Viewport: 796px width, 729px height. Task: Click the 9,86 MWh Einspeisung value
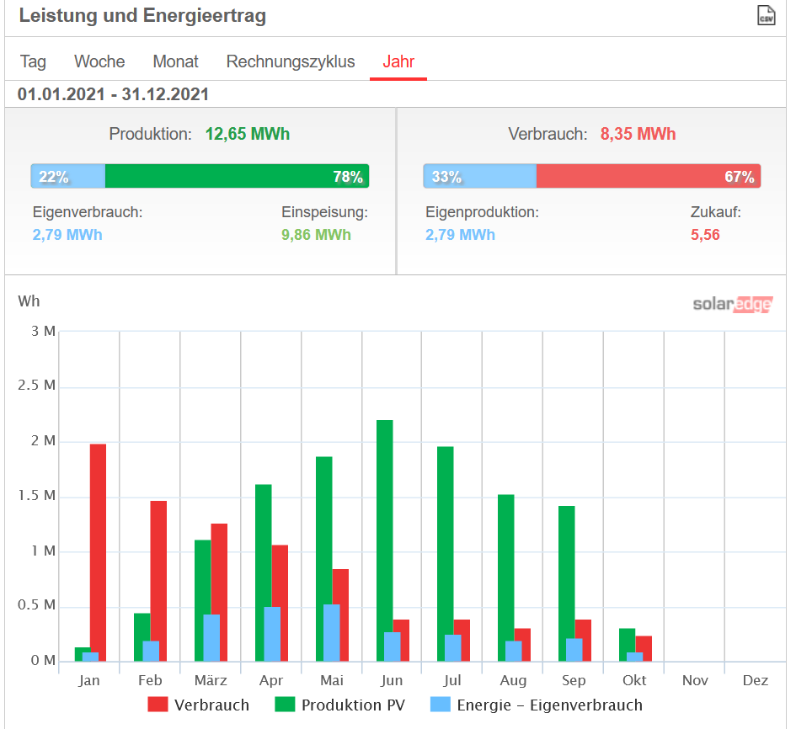pos(316,235)
